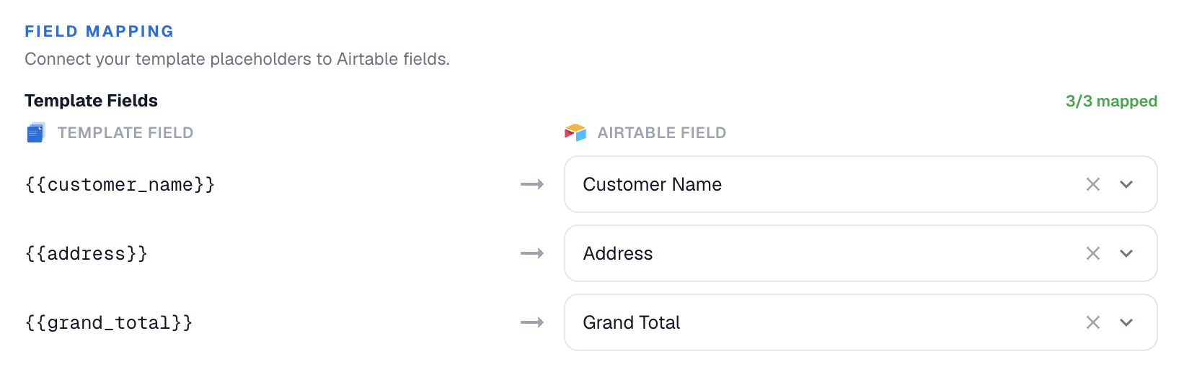Select the {{grand_total}} template placeholder
Screen dimensions: 1184x377
point(109,323)
